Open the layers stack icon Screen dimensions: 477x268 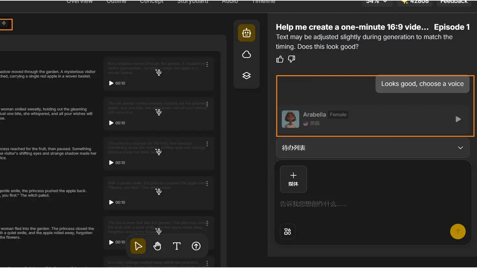point(247,76)
